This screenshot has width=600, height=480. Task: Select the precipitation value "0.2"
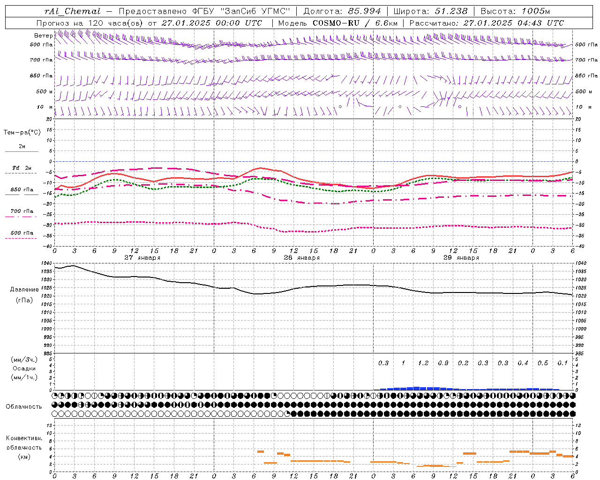463,363
